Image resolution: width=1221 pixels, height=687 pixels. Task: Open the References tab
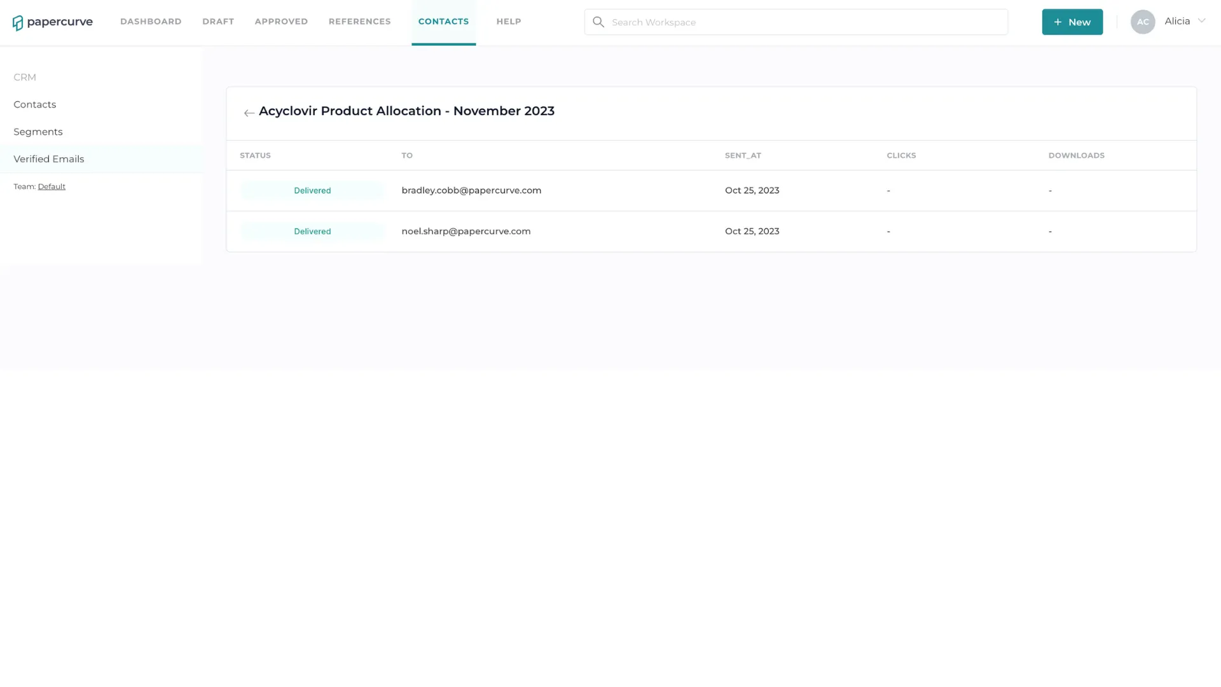tap(360, 22)
